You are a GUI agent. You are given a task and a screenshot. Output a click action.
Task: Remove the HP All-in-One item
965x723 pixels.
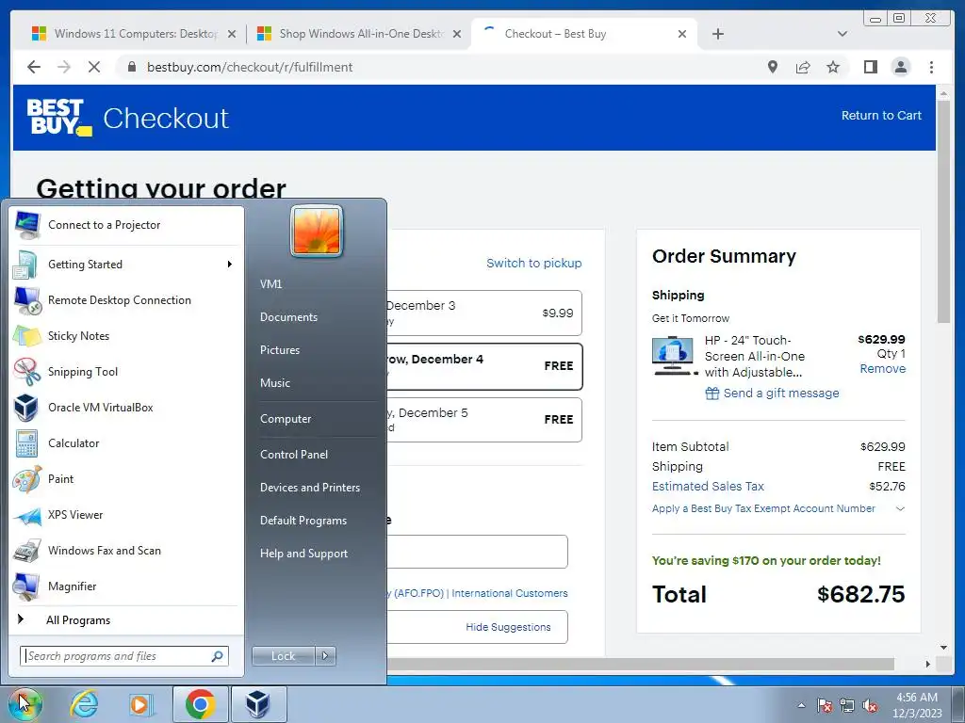[x=882, y=369]
